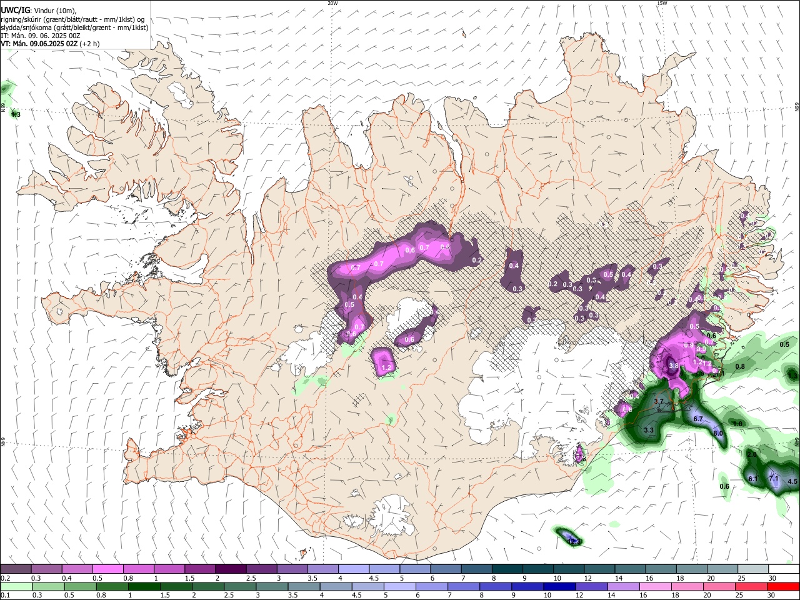Viewport: 800px width, 600px height.
Task: Click the 1.5–2 magenta swatch, top legend row
Action: tap(200, 569)
